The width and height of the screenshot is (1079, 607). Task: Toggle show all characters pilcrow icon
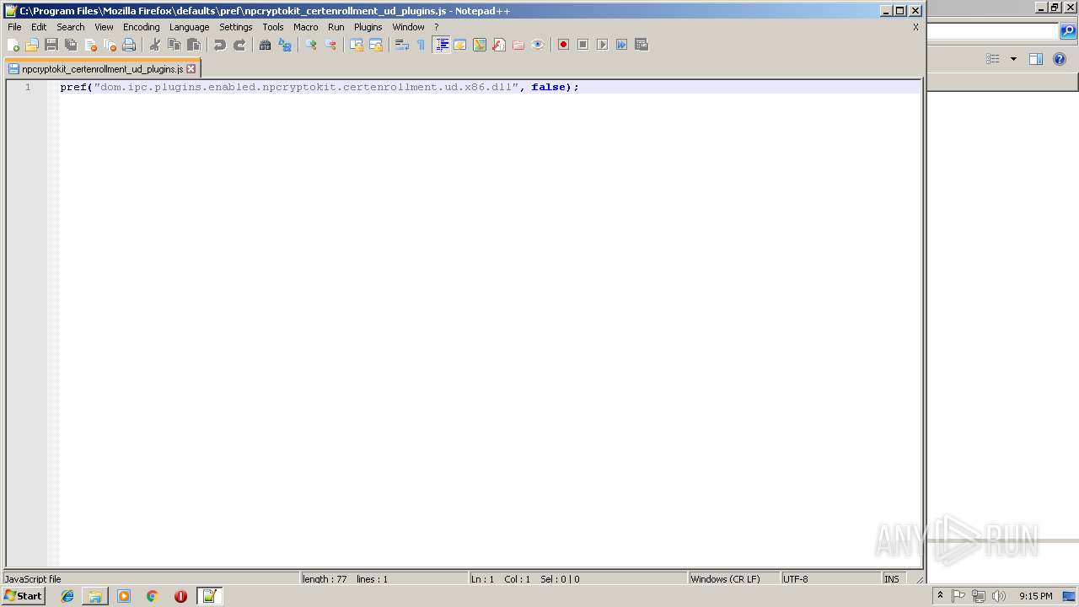coord(421,45)
